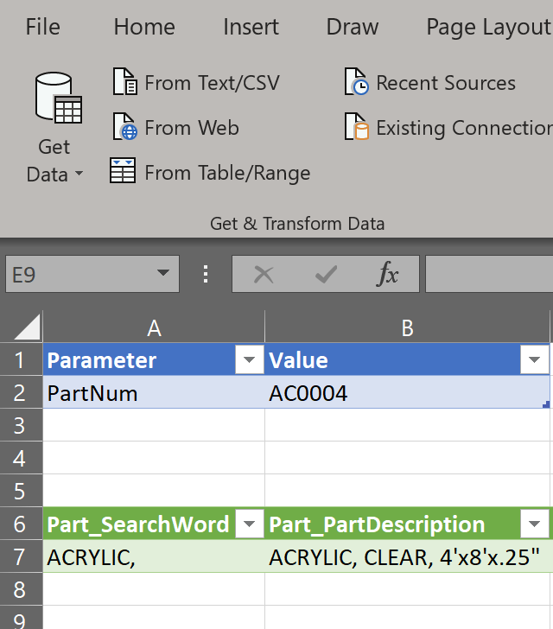The width and height of the screenshot is (553, 629).
Task: Open the Parameter column filter dropdown
Action: click(x=250, y=360)
